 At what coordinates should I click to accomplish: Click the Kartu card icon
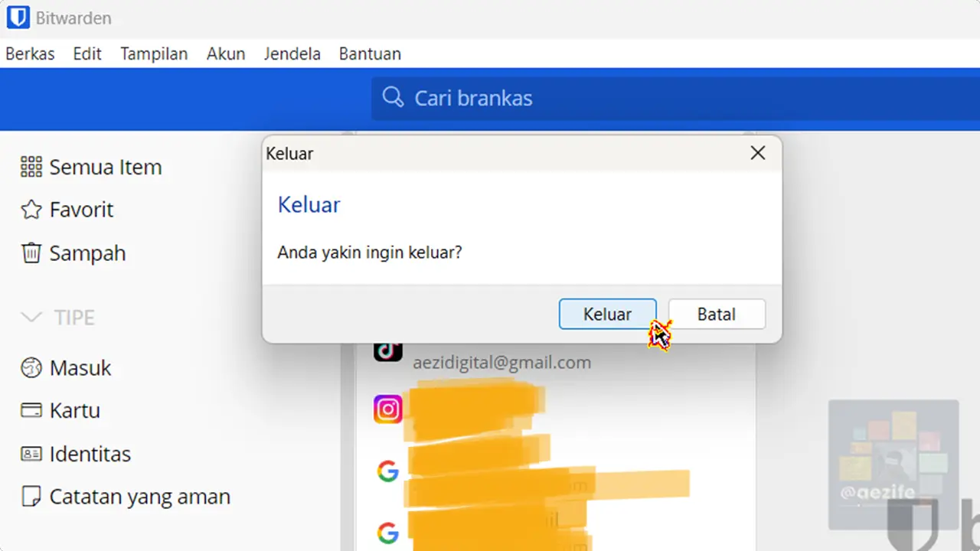pos(31,411)
